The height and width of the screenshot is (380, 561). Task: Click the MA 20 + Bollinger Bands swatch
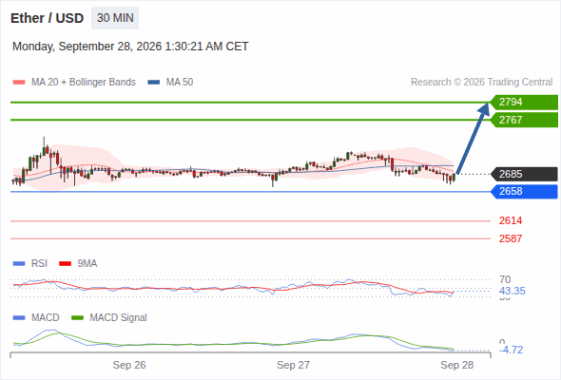(x=19, y=83)
